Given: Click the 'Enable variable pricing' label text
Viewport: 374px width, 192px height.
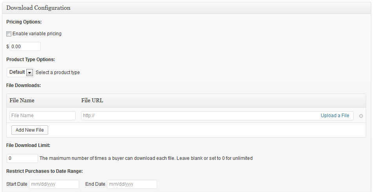Looking at the screenshot, I should [x=37, y=34].
